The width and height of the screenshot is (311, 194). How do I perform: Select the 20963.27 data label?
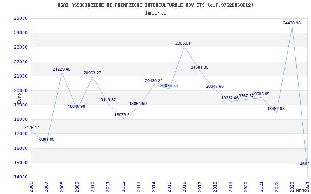[92, 73]
